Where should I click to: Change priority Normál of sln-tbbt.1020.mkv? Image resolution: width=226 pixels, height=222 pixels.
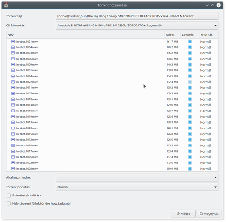pos(205,145)
